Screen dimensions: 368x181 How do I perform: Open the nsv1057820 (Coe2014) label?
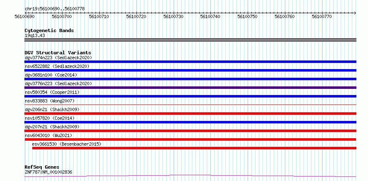[50, 118]
